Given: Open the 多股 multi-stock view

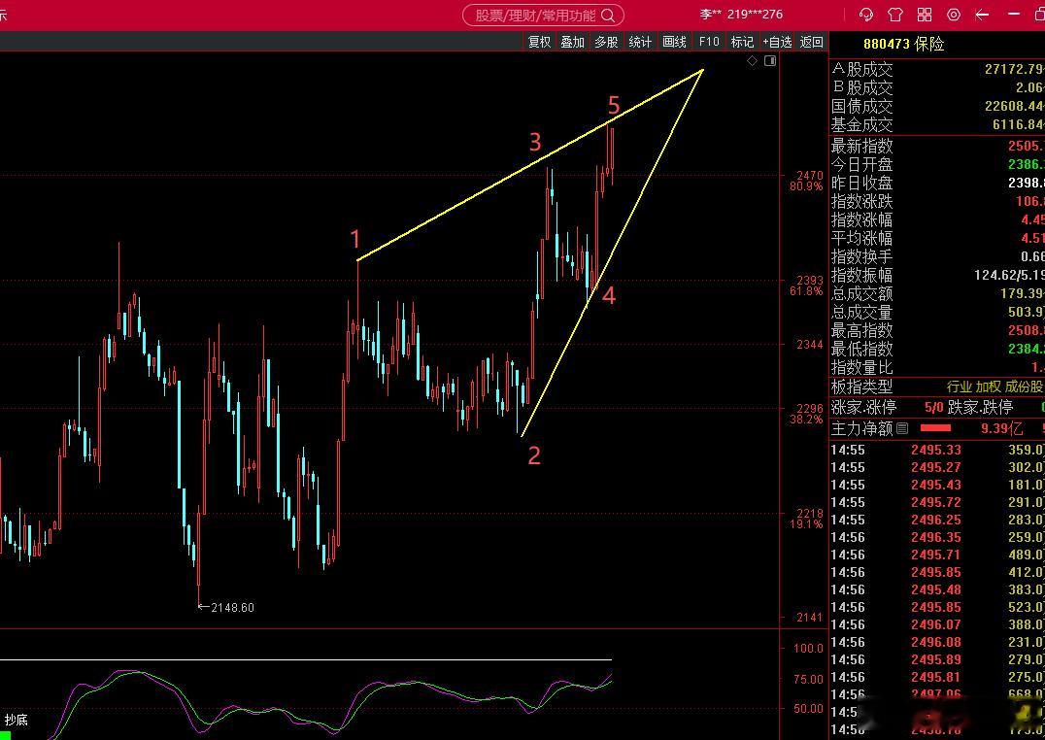Looking at the screenshot, I should 606,42.
